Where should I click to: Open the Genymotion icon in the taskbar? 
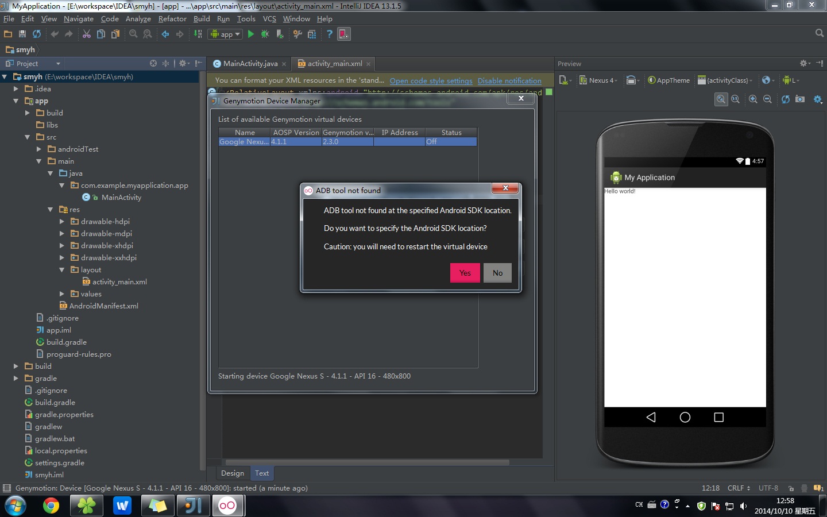tap(228, 506)
